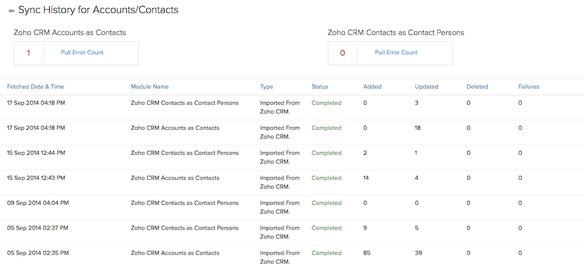Click the Module Name column header

click(x=150, y=87)
